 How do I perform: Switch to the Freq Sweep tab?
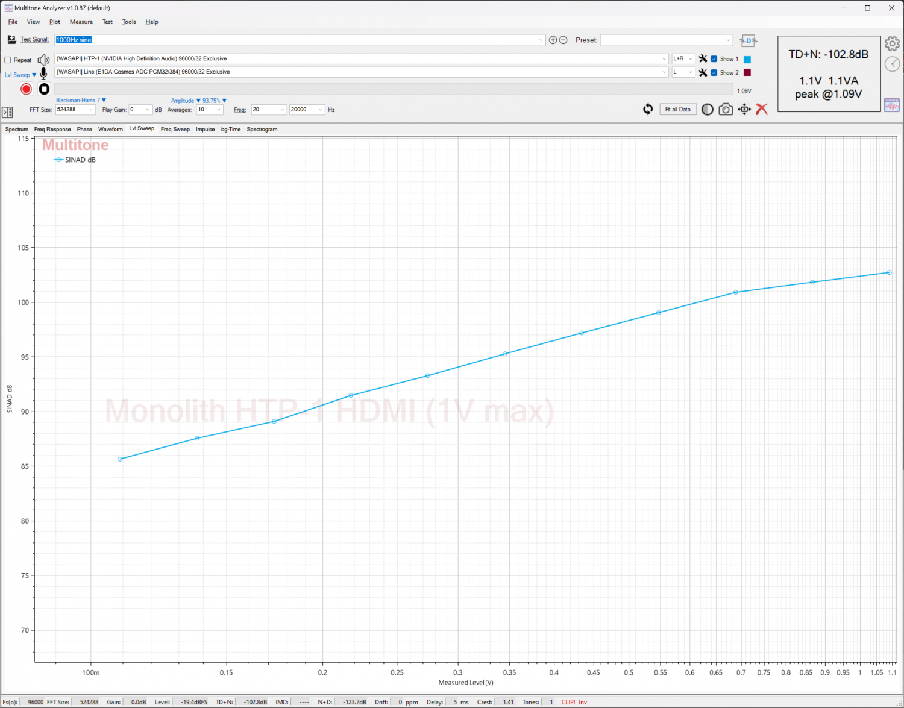(x=175, y=130)
